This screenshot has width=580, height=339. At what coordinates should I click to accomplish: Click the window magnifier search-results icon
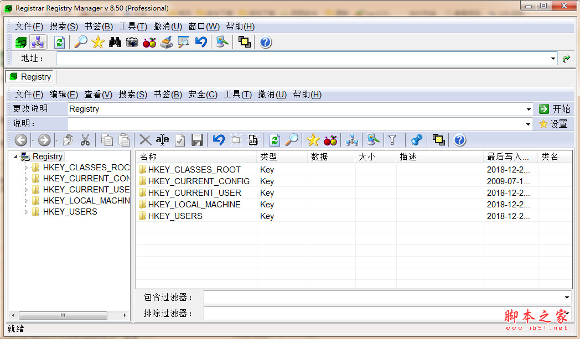coord(184,42)
